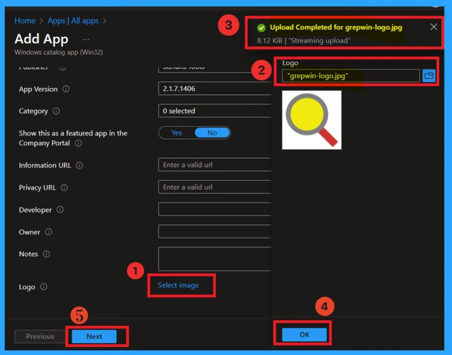This screenshot has width=452, height=355.
Task: Click the Select image link
Action: (178, 285)
